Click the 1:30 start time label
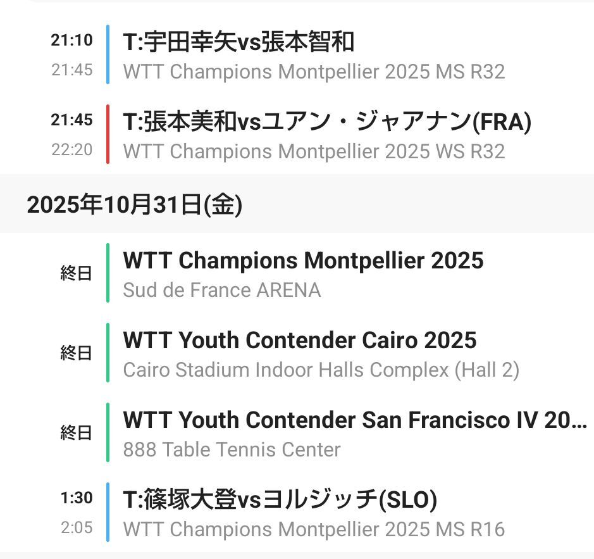594x559 pixels. point(77,498)
